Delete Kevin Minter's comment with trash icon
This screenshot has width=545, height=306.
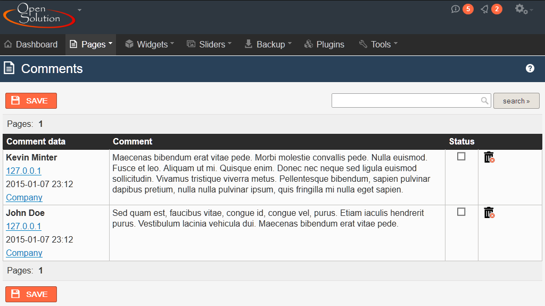coord(489,157)
